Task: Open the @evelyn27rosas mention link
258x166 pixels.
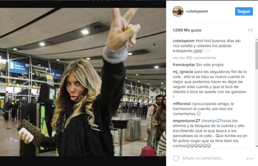Action: (216, 121)
